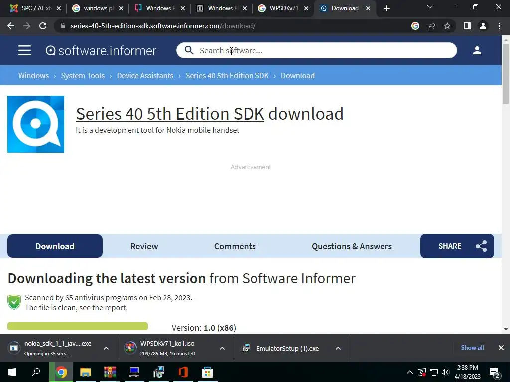Viewport: 510px width, 382px height.
Task: Expand options for EmulatorSetup download
Action: point(338,348)
